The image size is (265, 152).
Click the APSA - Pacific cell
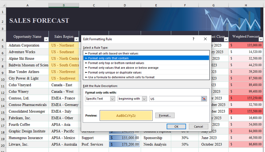[x=64, y=131]
